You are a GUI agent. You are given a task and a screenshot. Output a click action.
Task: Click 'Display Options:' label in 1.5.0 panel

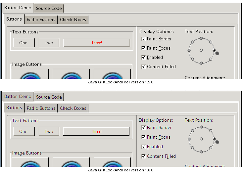point(157,32)
